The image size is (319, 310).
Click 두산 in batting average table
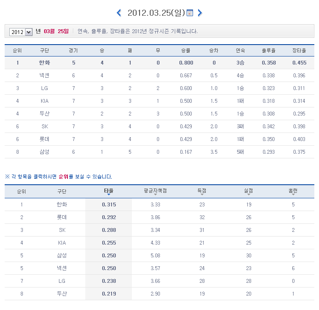62,293
